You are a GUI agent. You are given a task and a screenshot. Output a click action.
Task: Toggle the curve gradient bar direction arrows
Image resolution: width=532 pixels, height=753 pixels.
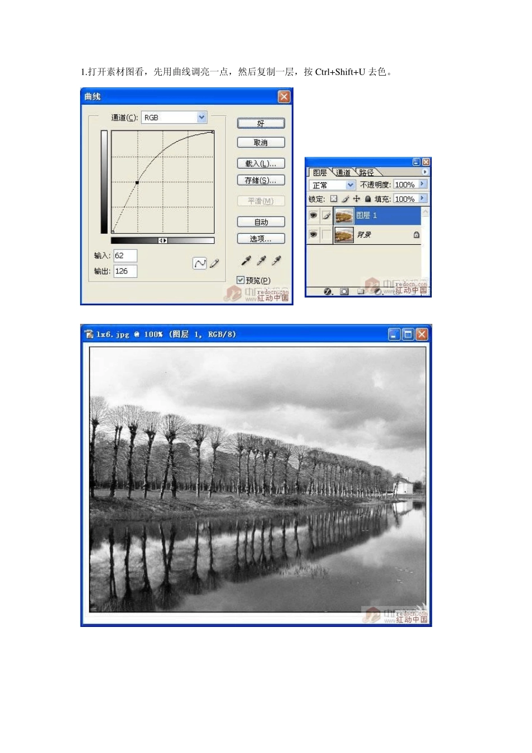(162, 240)
